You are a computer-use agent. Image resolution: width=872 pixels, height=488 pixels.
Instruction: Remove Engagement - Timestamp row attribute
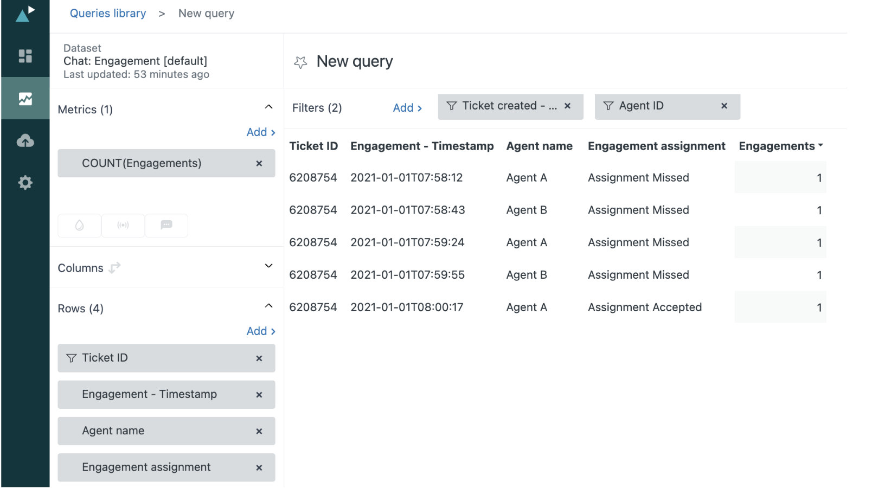tap(259, 395)
